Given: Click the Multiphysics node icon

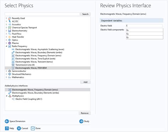Looking at the screenshot, I should 10,96.
